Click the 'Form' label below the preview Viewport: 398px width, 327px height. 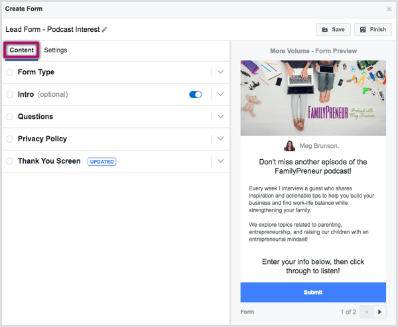[247, 312]
